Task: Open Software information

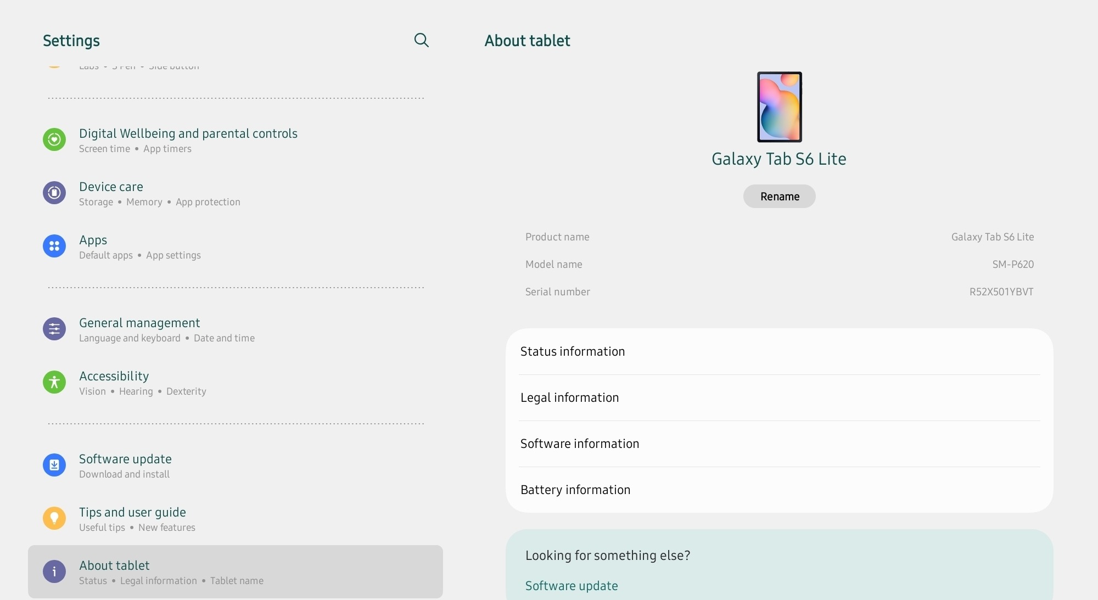Action: pyautogui.click(x=779, y=444)
